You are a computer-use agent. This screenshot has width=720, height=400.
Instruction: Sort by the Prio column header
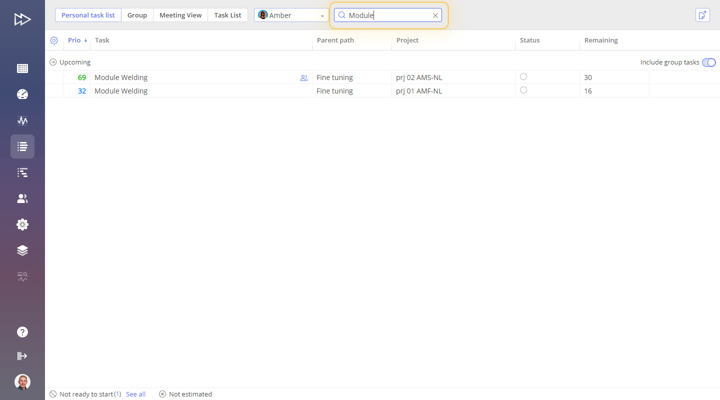[x=77, y=40]
